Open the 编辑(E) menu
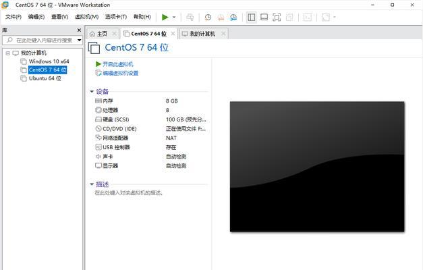Viewport: 423px width, 270px height. pos(36,17)
